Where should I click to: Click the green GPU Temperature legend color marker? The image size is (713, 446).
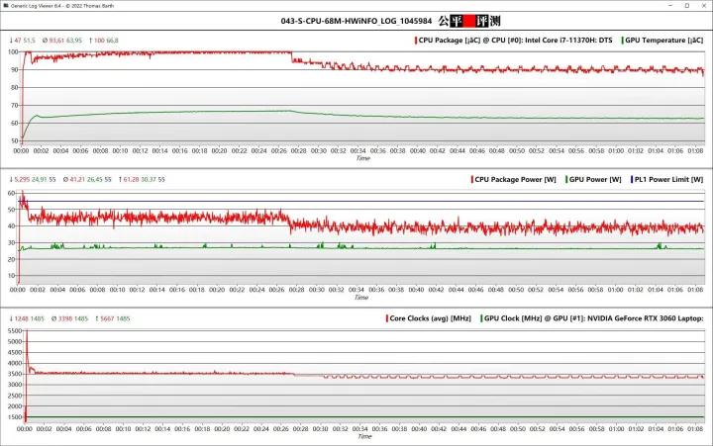(622, 41)
